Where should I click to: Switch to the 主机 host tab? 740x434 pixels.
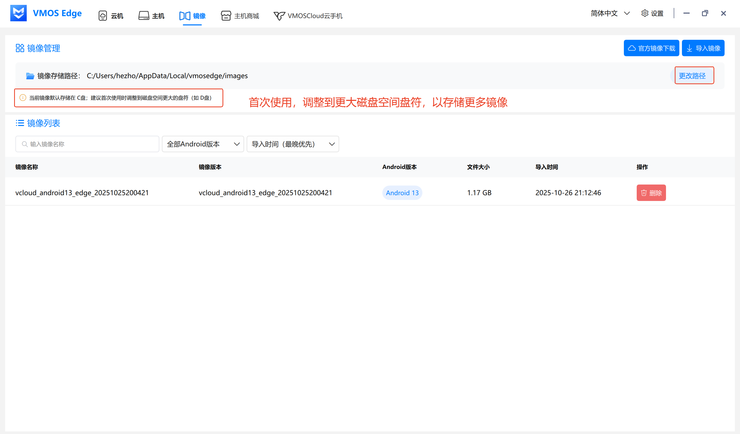[152, 16]
